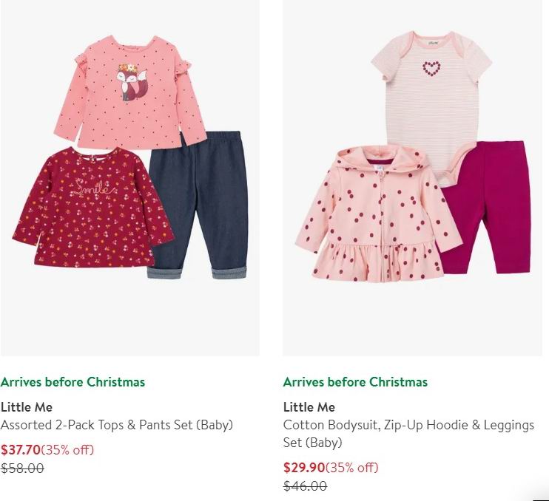The image size is (549, 501).
Task: Click the heart graphic on the bodysuit
Action: [431, 68]
